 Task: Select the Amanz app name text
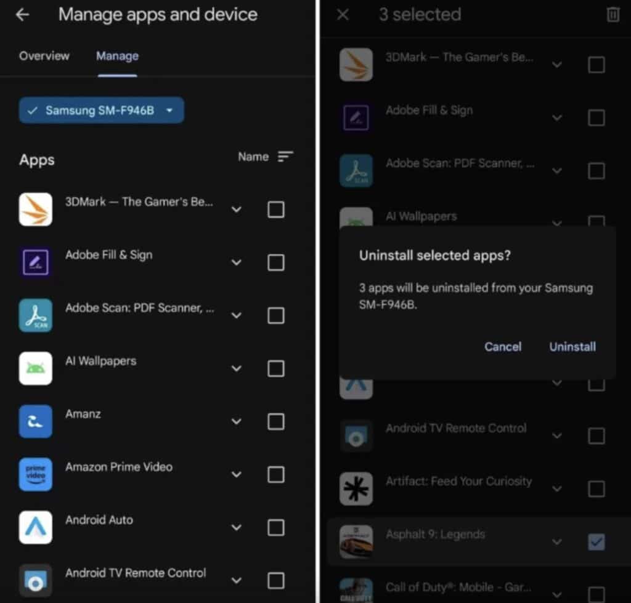pyautogui.click(x=83, y=413)
